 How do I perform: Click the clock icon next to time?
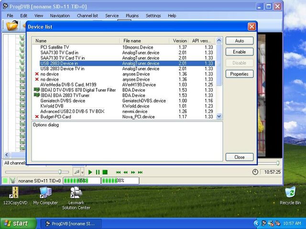tap(255, 172)
